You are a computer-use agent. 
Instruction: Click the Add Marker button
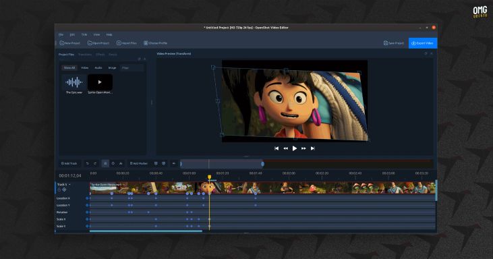tap(139, 163)
